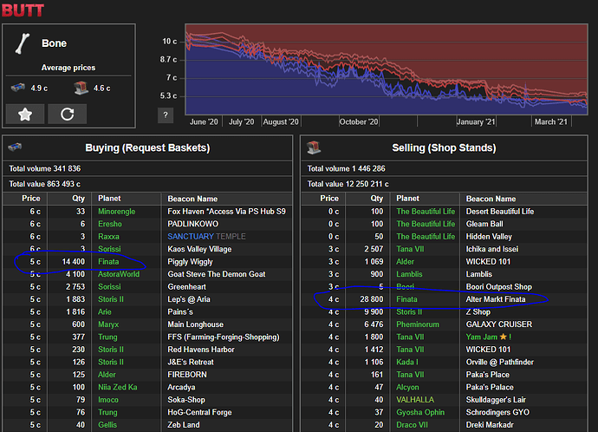Click the BUTT logo
This screenshot has width=598, height=432.
23,10
